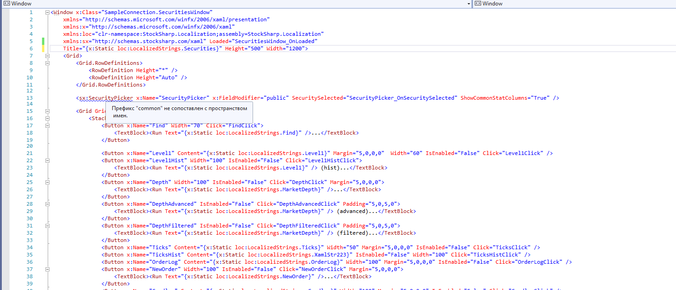676x290 pixels.
Task: Click line number 13 in the gutter
Action: pyautogui.click(x=30, y=98)
